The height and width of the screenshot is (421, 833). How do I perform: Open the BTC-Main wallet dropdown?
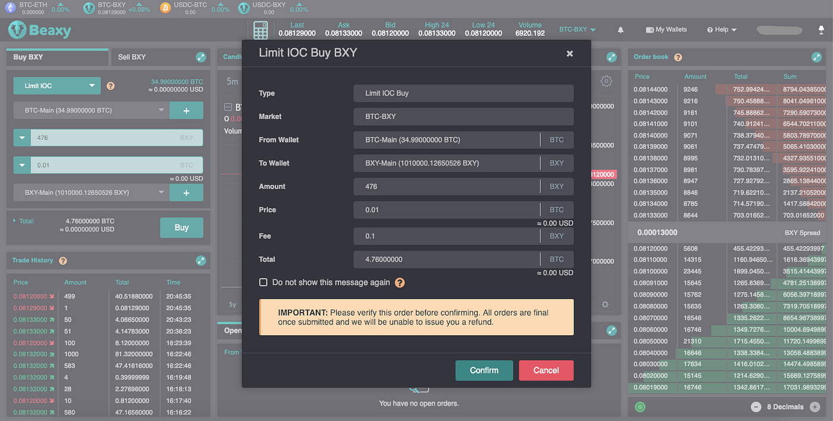(x=91, y=110)
